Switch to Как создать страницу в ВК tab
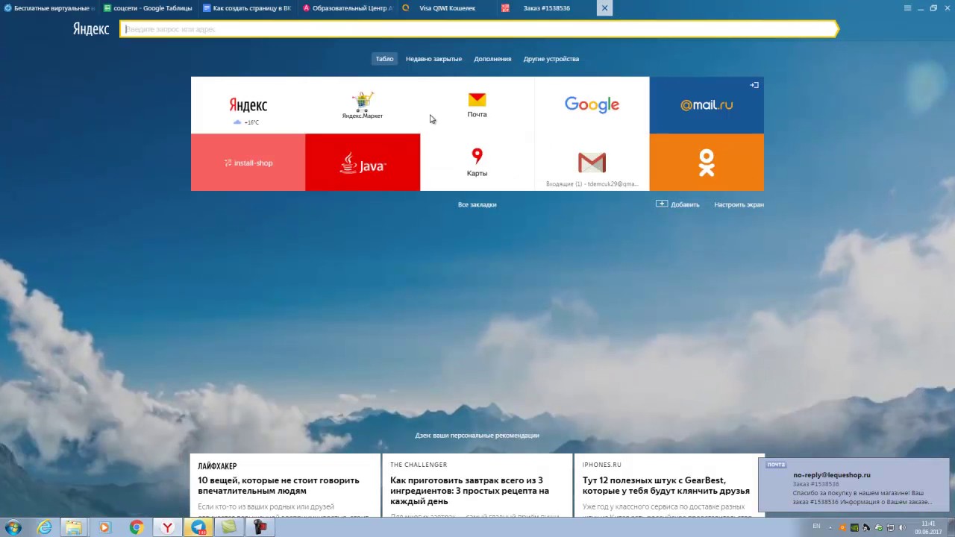Screen dimensions: 955x537 248,8
